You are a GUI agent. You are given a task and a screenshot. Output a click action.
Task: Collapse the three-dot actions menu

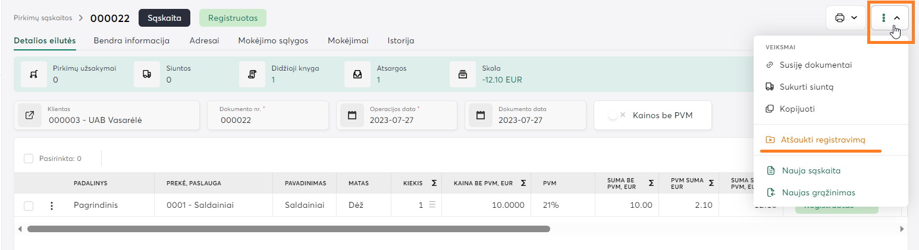pyautogui.click(x=890, y=18)
